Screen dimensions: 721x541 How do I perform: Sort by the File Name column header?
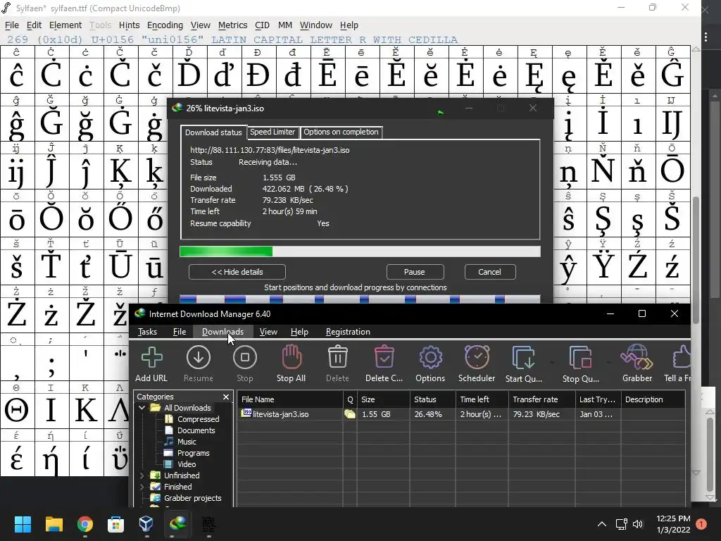pyautogui.click(x=289, y=399)
